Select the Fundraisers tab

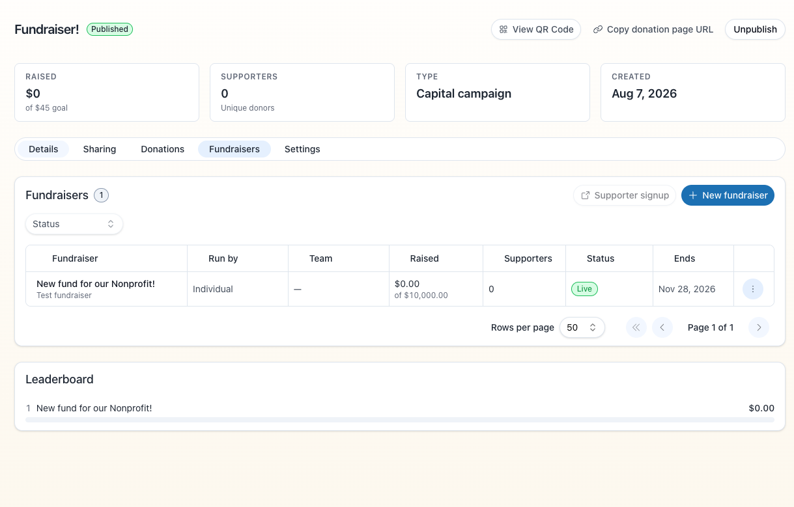tap(234, 149)
